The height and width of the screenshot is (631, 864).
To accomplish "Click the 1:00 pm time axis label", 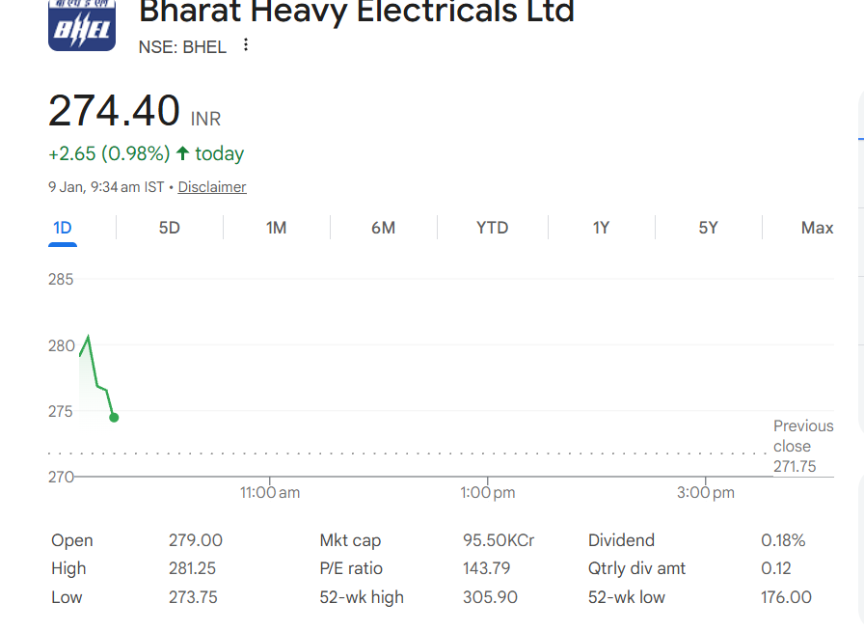I will tap(487, 492).
